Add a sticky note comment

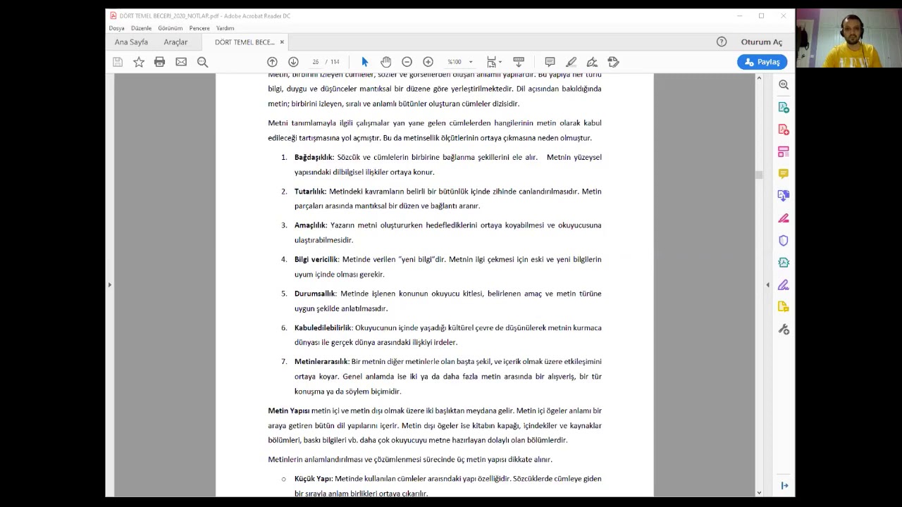tap(550, 62)
